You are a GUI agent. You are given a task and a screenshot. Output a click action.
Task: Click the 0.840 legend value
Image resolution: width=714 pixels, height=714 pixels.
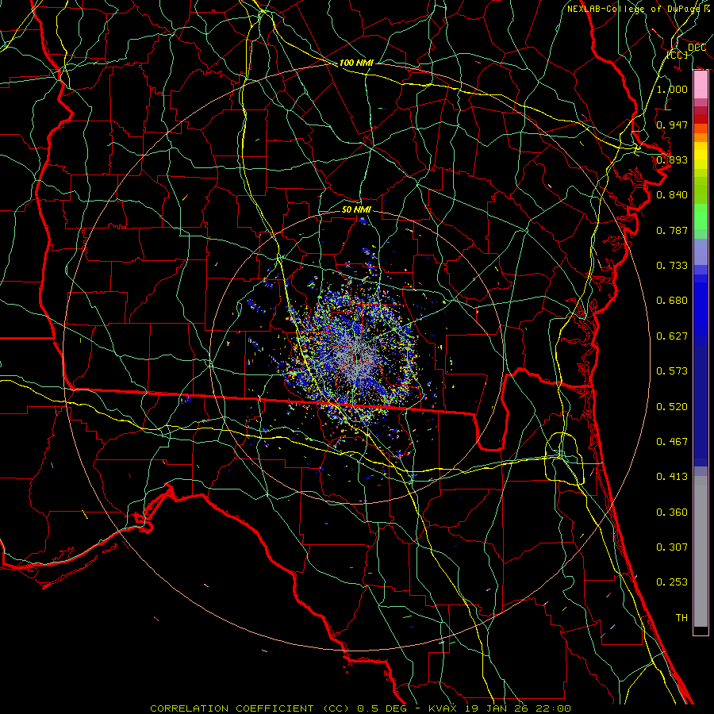click(672, 195)
